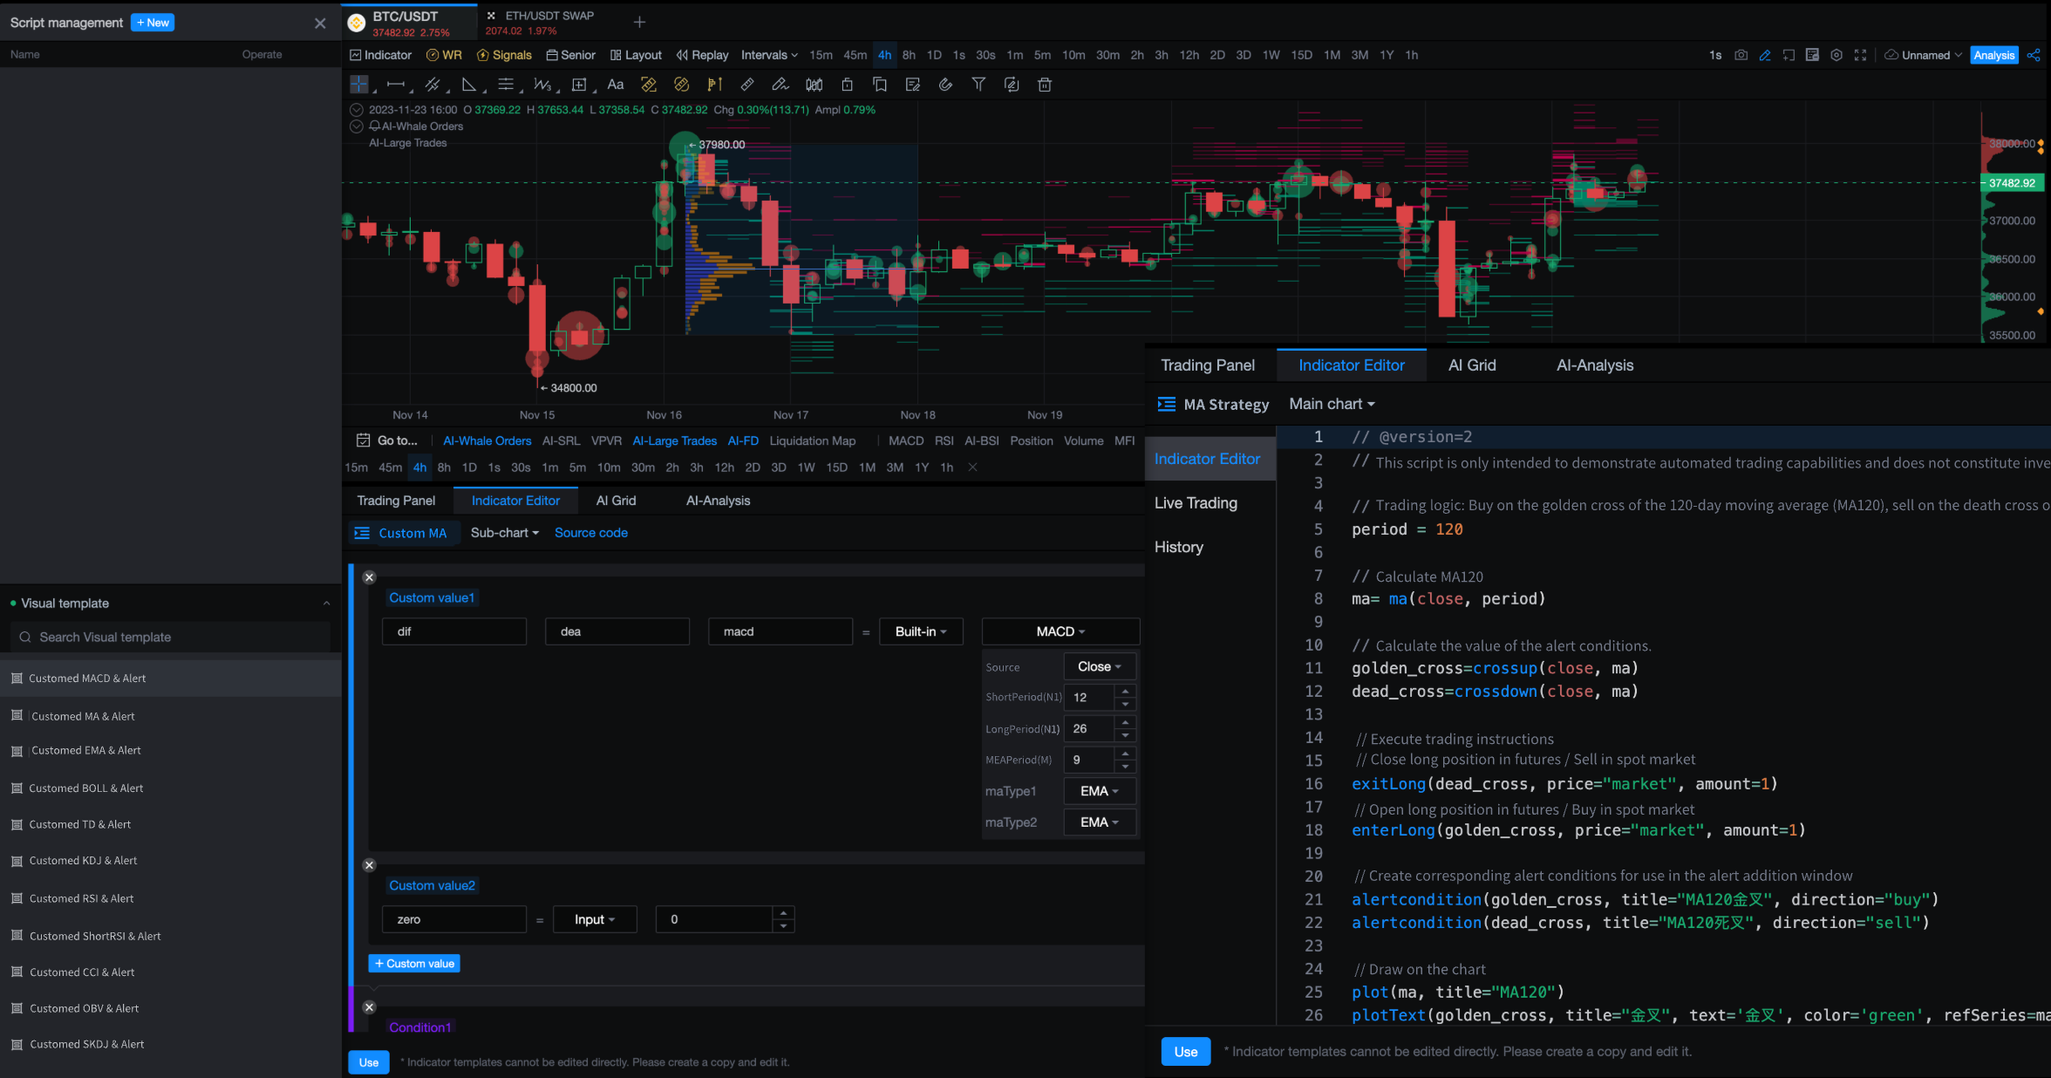Image resolution: width=2051 pixels, height=1078 pixels.
Task: Enter fullscreen mode with expand icon
Action: pyautogui.click(x=1860, y=55)
